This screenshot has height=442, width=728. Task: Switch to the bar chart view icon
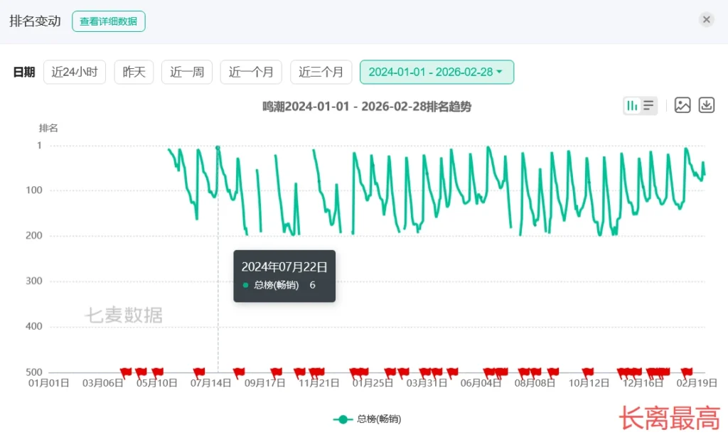click(x=631, y=106)
